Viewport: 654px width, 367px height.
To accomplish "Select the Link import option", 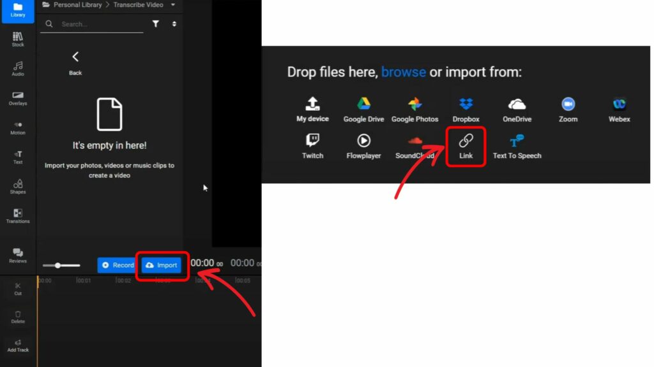I will tap(466, 146).
